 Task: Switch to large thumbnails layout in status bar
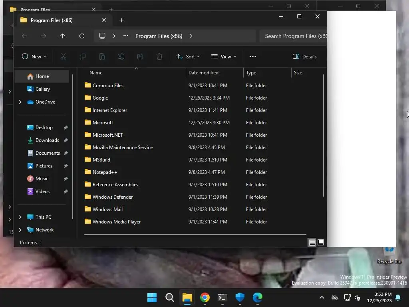321,243
